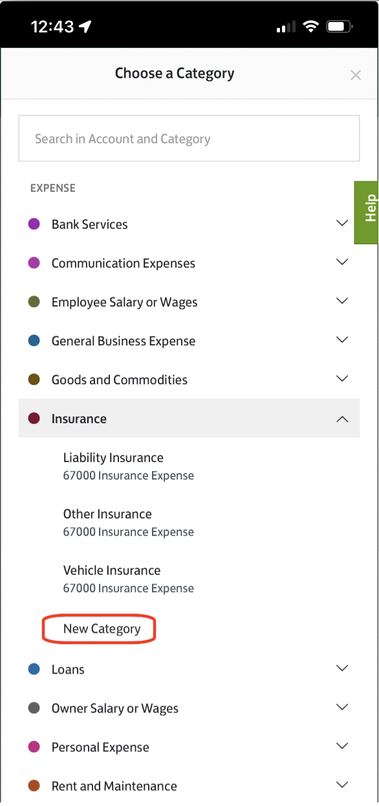Click the brown Goods and Commodities dot
The height and width of the screenshot is (806, 379).
tap(34, 380)
